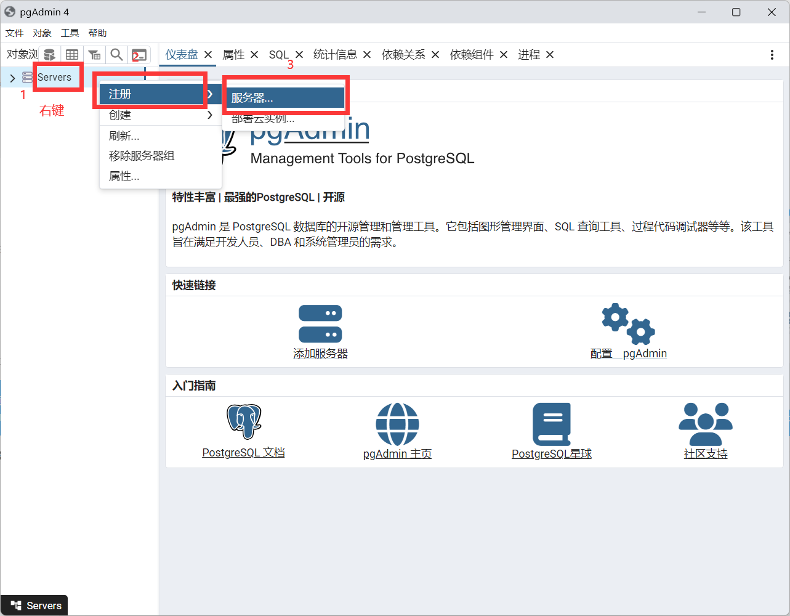Open the three-dot panel options menu

pos(772,55)
